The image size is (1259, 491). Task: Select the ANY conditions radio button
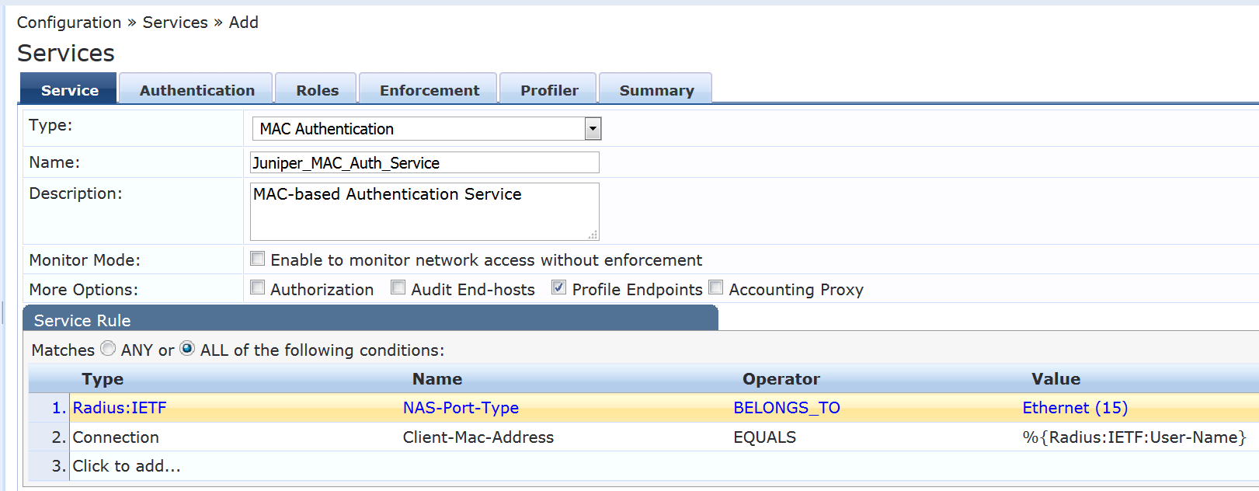coord(109,349)
